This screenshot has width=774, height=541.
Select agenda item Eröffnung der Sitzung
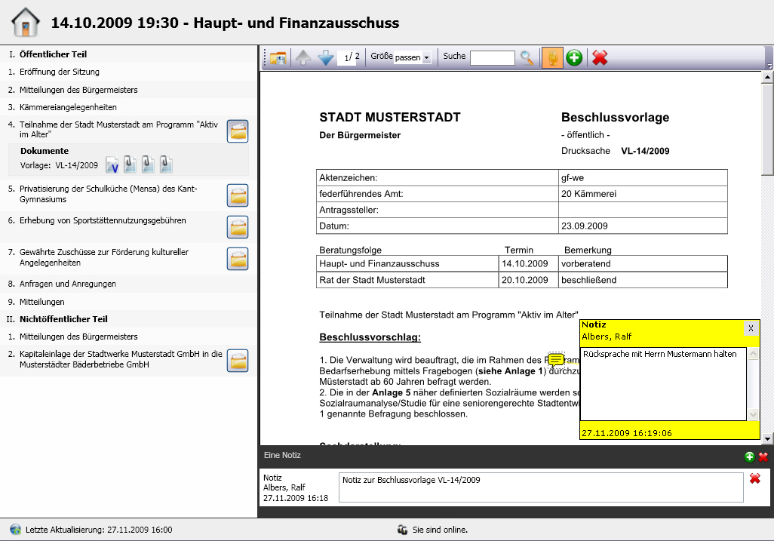click(60, 72)
